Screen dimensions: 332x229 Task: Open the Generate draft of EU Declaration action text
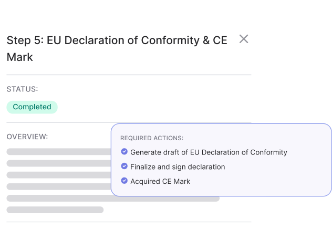click(209, 152)
